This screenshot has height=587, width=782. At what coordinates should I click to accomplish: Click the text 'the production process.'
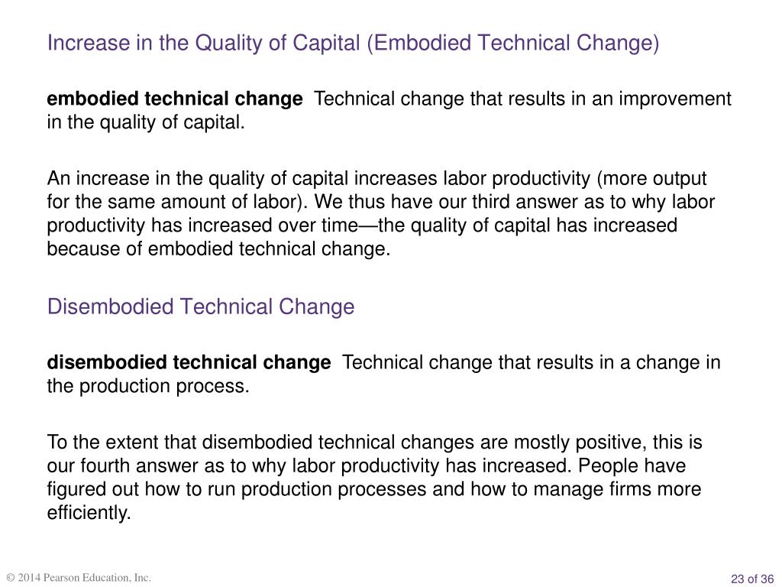[x=148, y=386]
